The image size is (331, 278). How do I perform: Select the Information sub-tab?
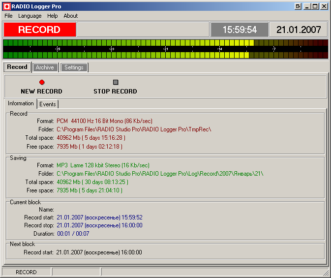[x=21, y=103]
